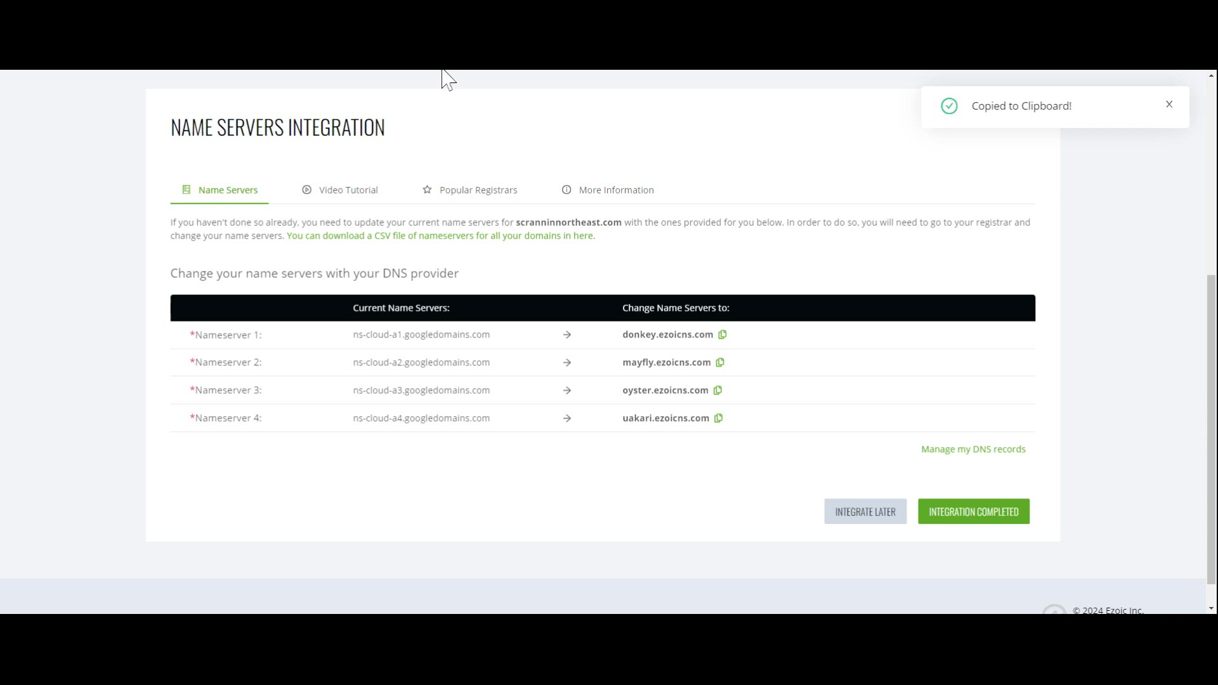Dismiss the Copied to Clipboard notification
1218x685 pixels.
(x=1169, y=105)
